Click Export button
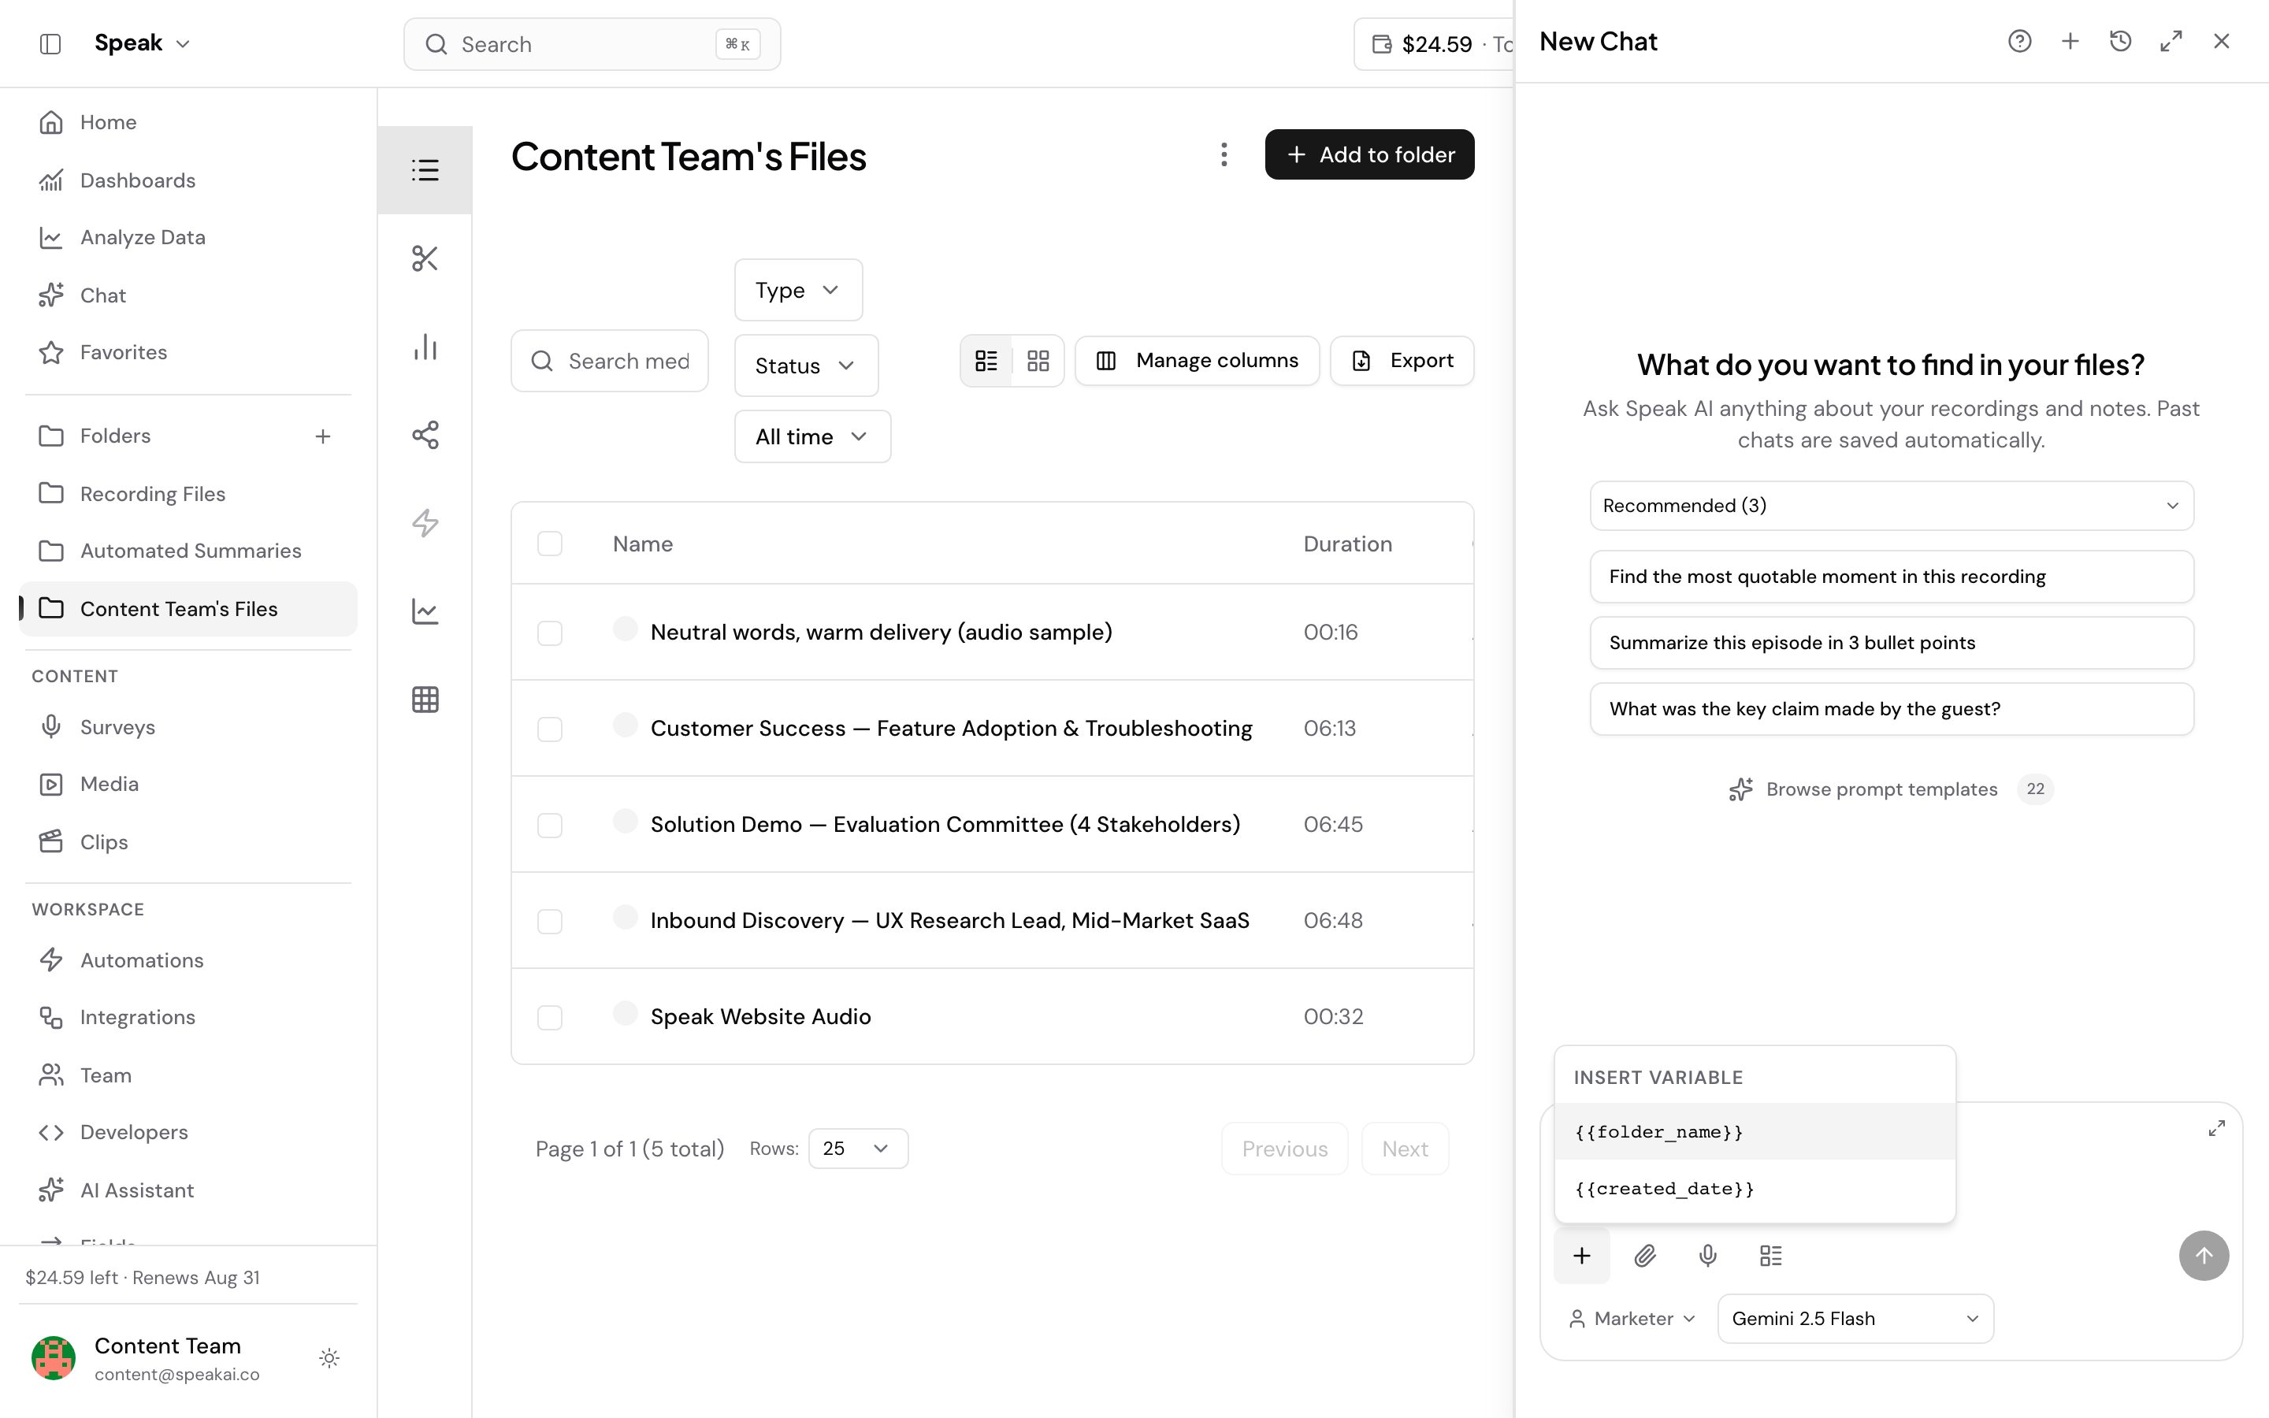 coord(1402,361)
